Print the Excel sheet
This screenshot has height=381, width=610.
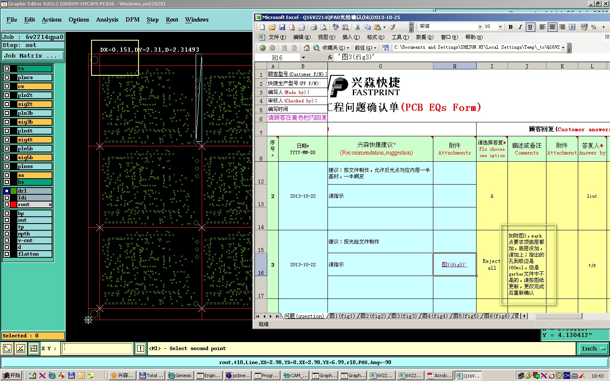click(313, 27)
